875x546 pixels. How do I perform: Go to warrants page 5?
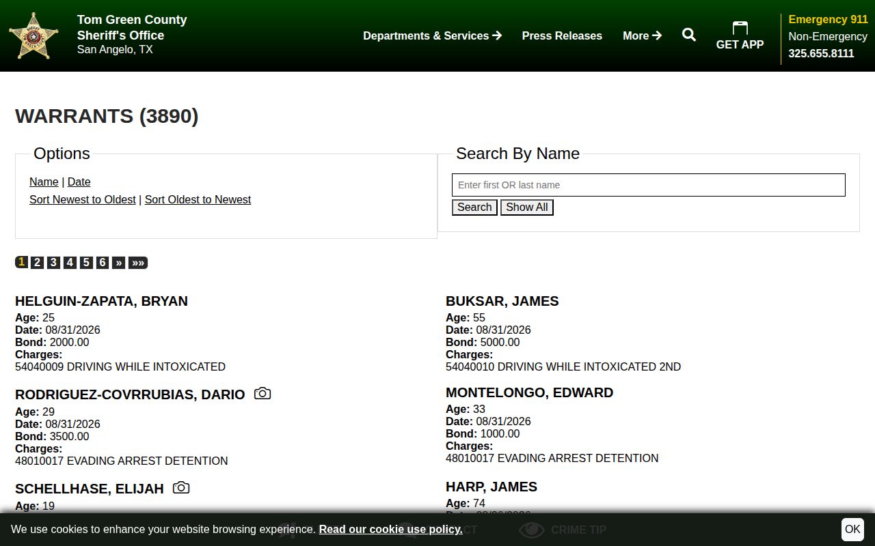pyautogui.click(x=86, y=263)
